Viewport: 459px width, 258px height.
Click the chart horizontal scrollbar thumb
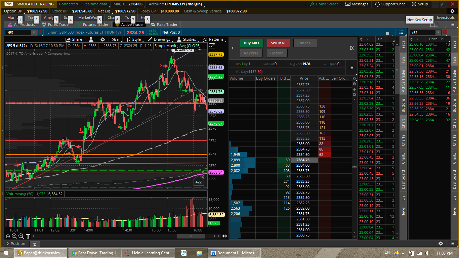[191, 236]
